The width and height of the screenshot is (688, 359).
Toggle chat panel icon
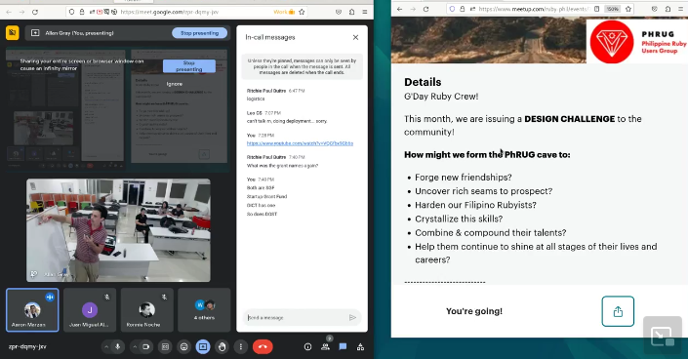click(x=343, y=346)
